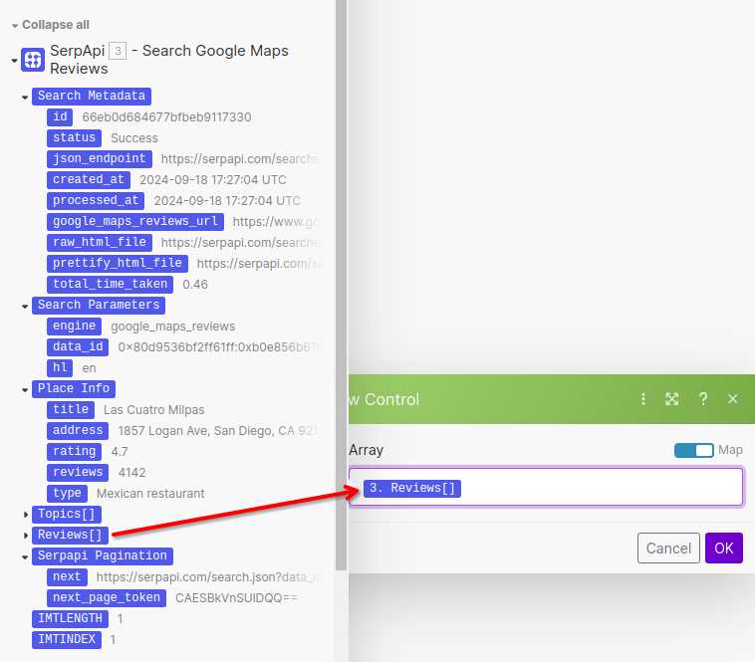The width and height of the screenshot is (755, 662).
Task: Select the Search Metadata collection tag
Action: click(92, 97)
